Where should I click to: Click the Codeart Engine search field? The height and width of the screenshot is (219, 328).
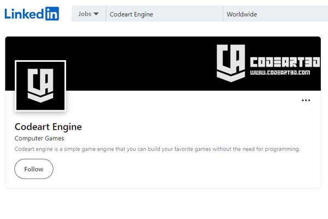(164, 14)
